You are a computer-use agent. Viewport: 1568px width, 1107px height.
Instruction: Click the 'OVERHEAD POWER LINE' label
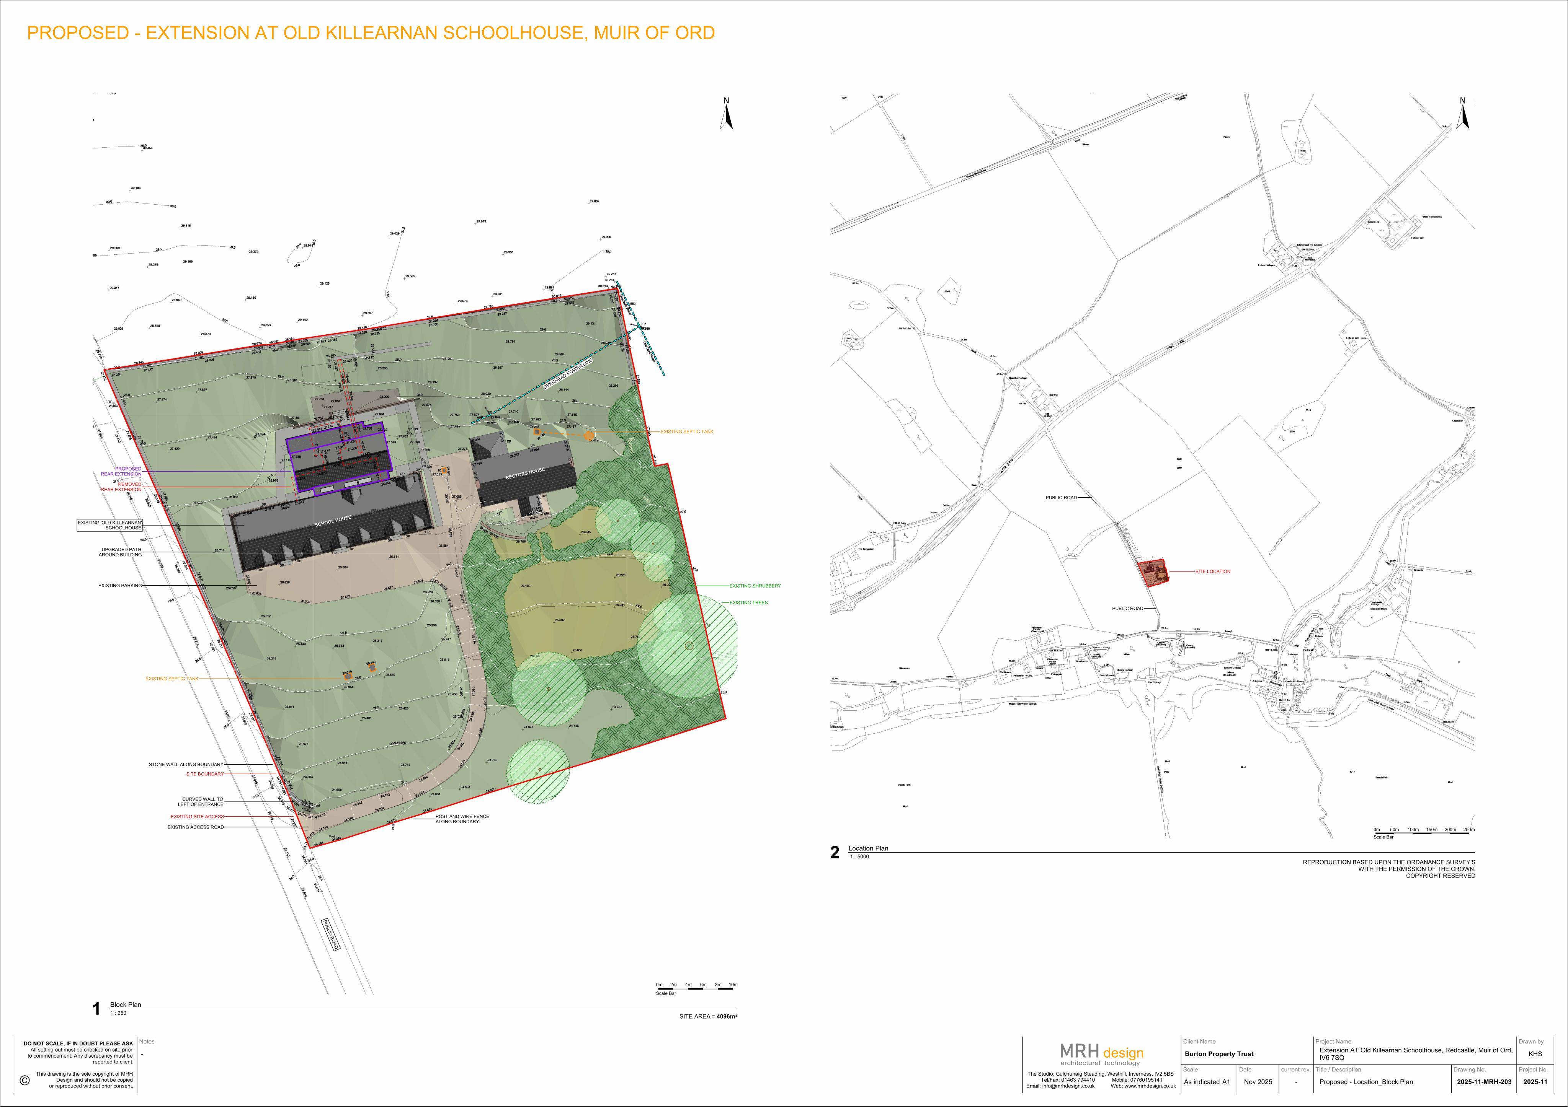(568, 373)
